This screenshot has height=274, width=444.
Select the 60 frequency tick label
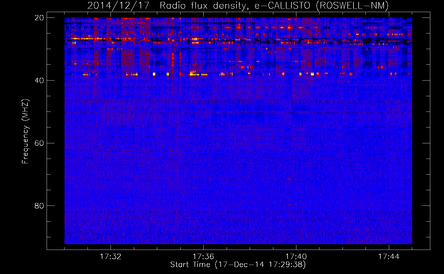pos(39,143)
